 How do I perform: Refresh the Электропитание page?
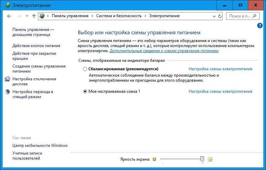[220, 16]
